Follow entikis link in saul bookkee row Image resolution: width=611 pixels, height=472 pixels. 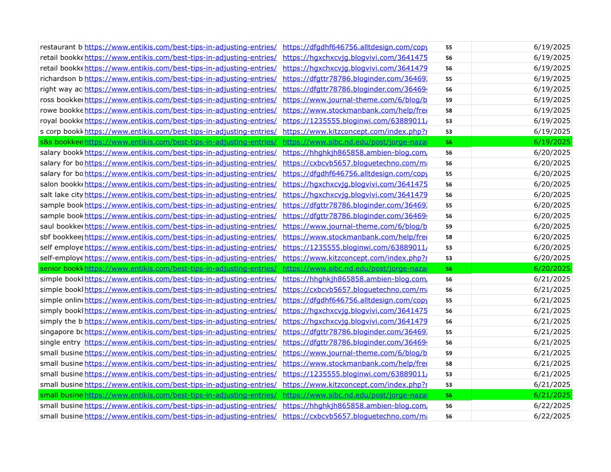[x=180, y=226]
